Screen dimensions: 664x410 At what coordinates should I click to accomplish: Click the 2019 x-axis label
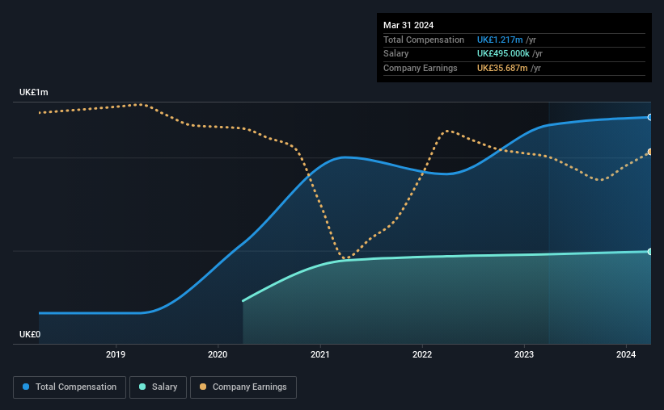(116, 354)
